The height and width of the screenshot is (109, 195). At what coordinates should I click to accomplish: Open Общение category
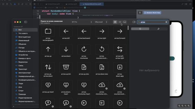25,44
